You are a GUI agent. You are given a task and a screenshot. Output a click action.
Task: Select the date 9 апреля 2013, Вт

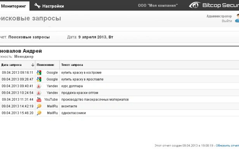pyautogui.click(x=96, y=37)
